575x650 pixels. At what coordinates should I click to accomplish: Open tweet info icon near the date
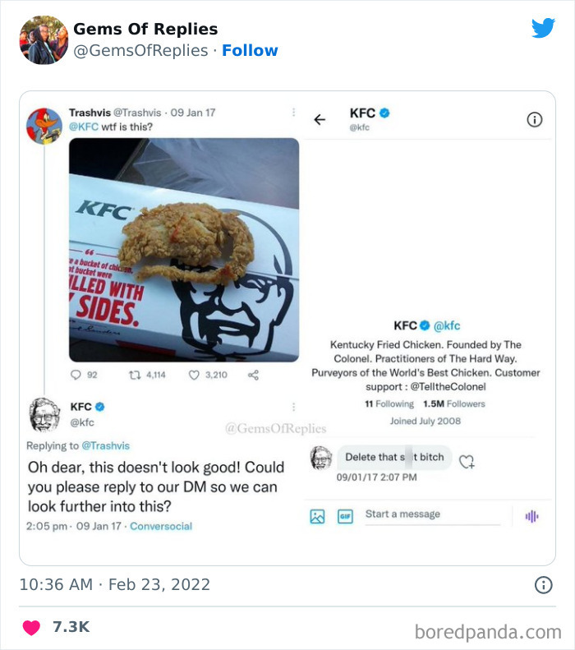[x=543, y=585]
